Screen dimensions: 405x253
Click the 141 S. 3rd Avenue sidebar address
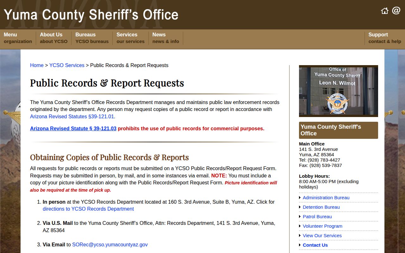click(318, 149)
